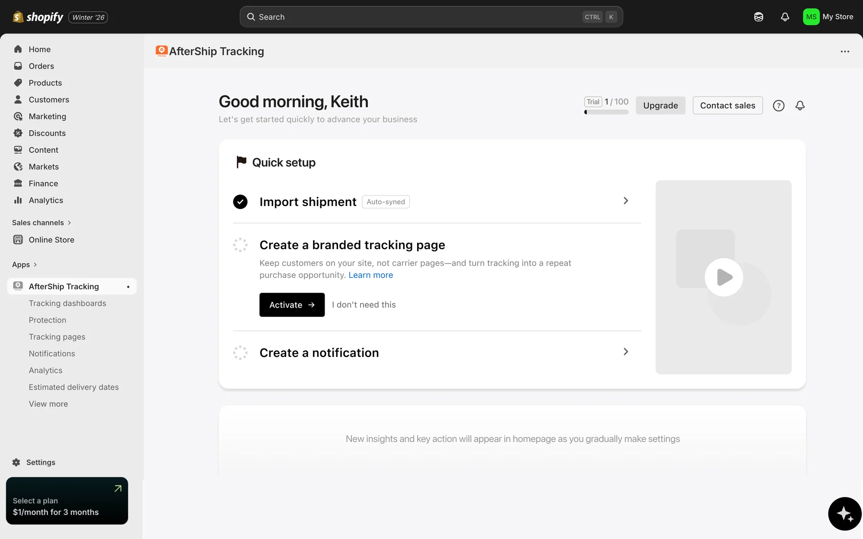Click the Marketing target icon
Viewport: 863px width, 539px height.
[x=18, y=116]
